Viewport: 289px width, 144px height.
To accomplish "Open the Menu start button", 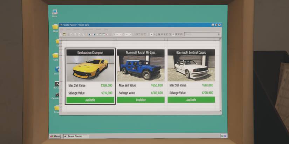I will (x=55, y=136).
